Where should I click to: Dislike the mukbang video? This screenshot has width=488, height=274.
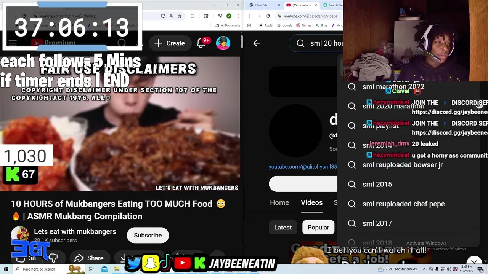tap(53, 258)
